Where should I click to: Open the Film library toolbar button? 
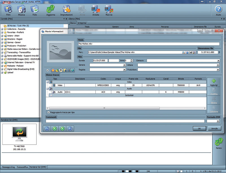tap(8, 10)
